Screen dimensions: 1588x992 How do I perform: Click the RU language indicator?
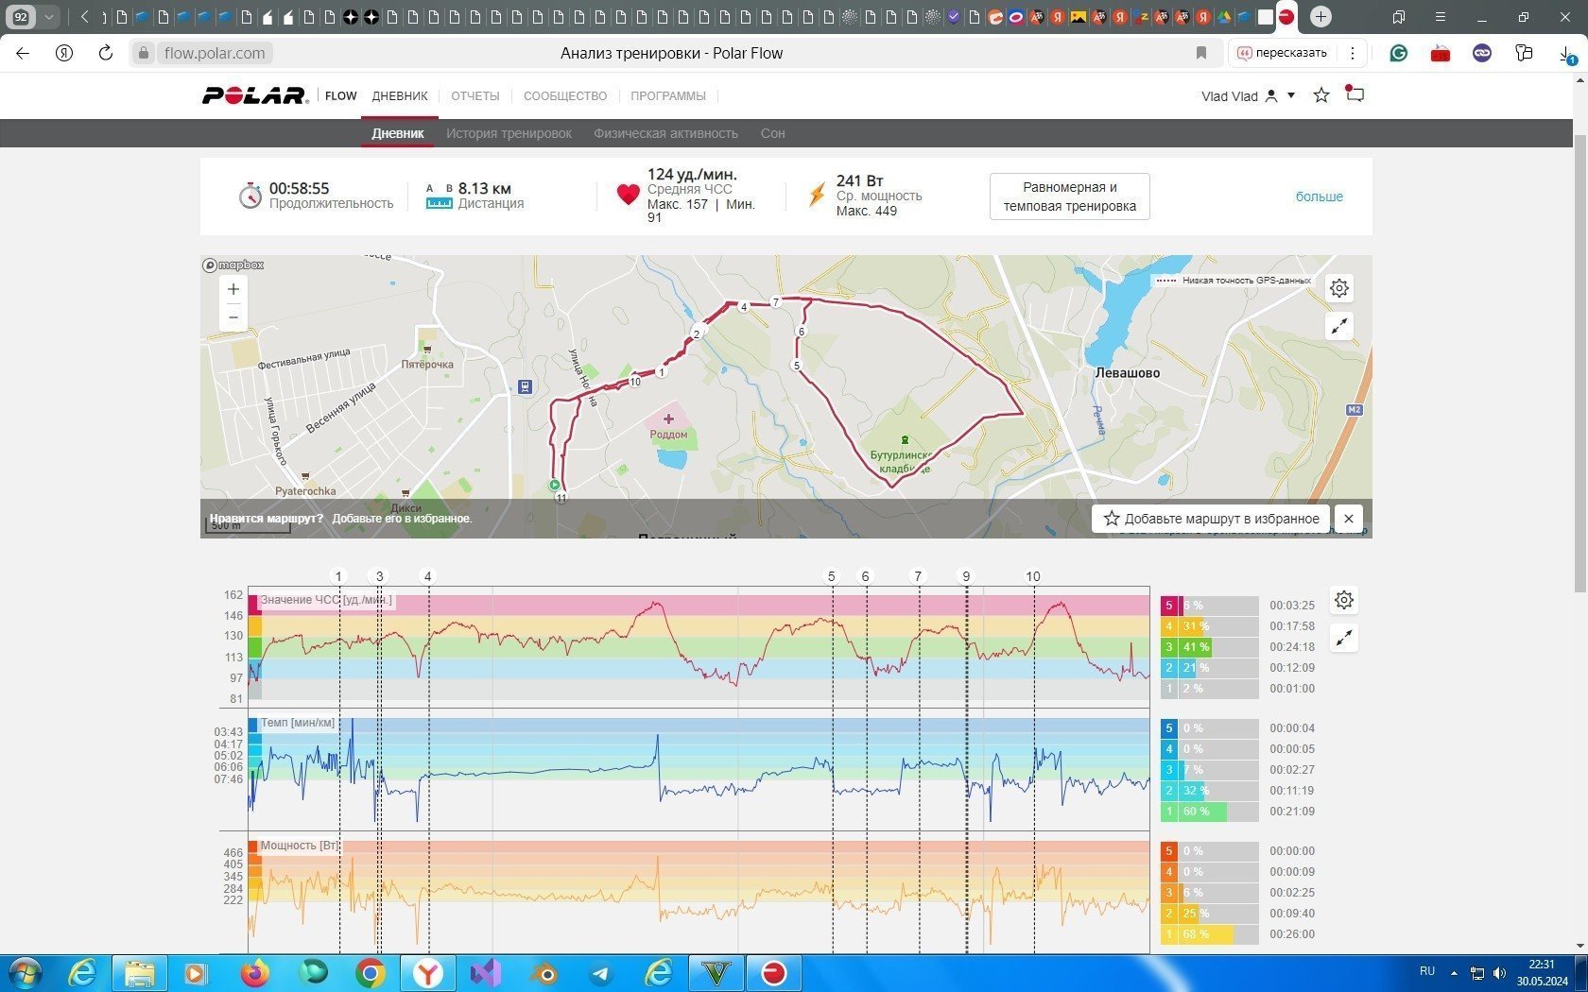click(x=1427, y=971)
